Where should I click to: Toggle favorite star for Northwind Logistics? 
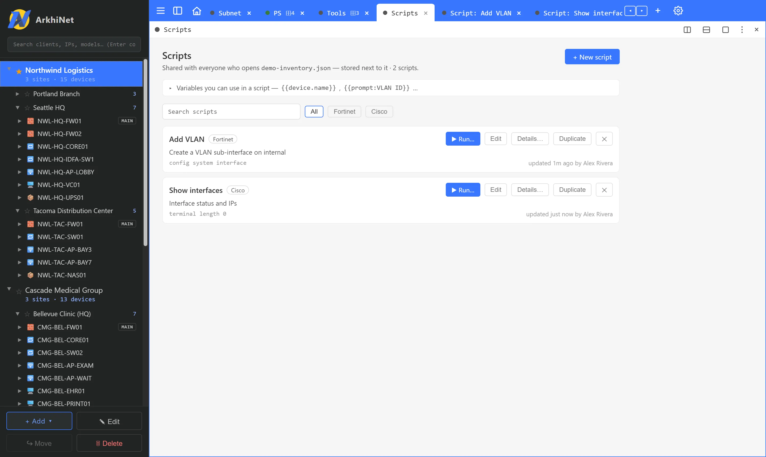19,71
